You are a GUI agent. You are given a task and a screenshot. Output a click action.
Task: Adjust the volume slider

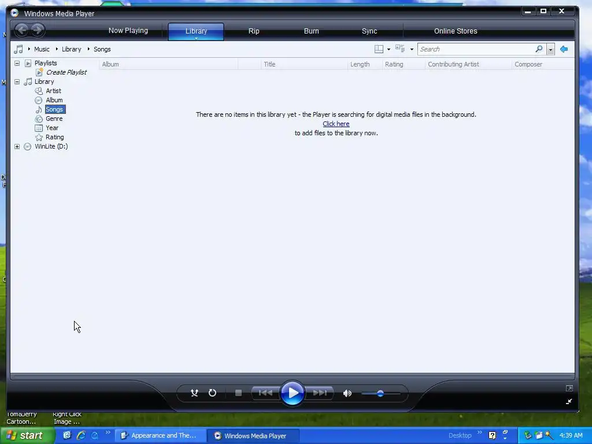pyautogui.click(x=380, y=393)
